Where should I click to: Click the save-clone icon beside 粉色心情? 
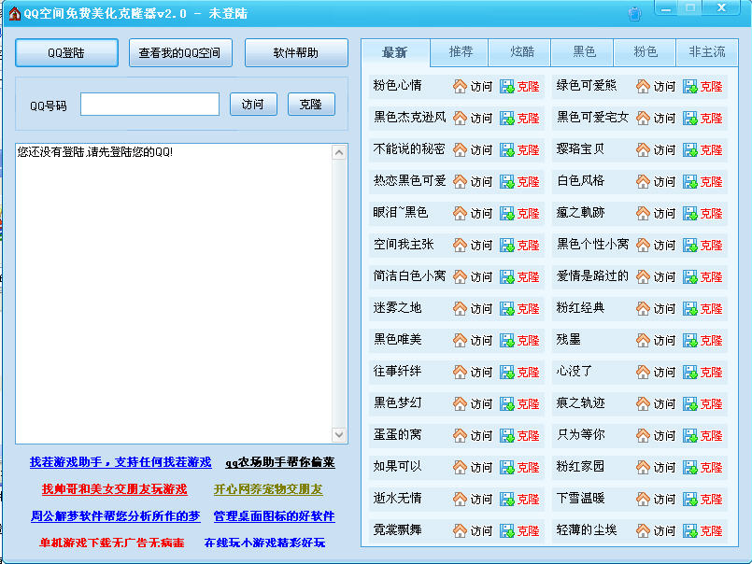pyautogui.click(x=507, y=86)
